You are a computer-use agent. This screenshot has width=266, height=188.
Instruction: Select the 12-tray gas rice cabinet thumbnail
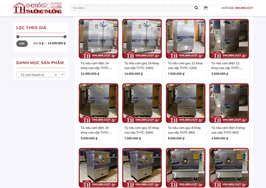[x=185, y=39]
